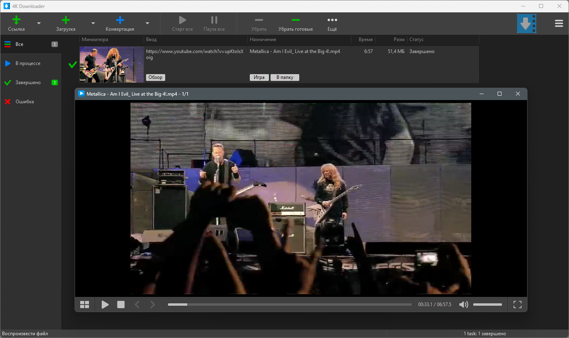Viewport: 569px width, 338px height.
Task: Click the Воспроизвести файл status bar text
Action: [25, 334]
